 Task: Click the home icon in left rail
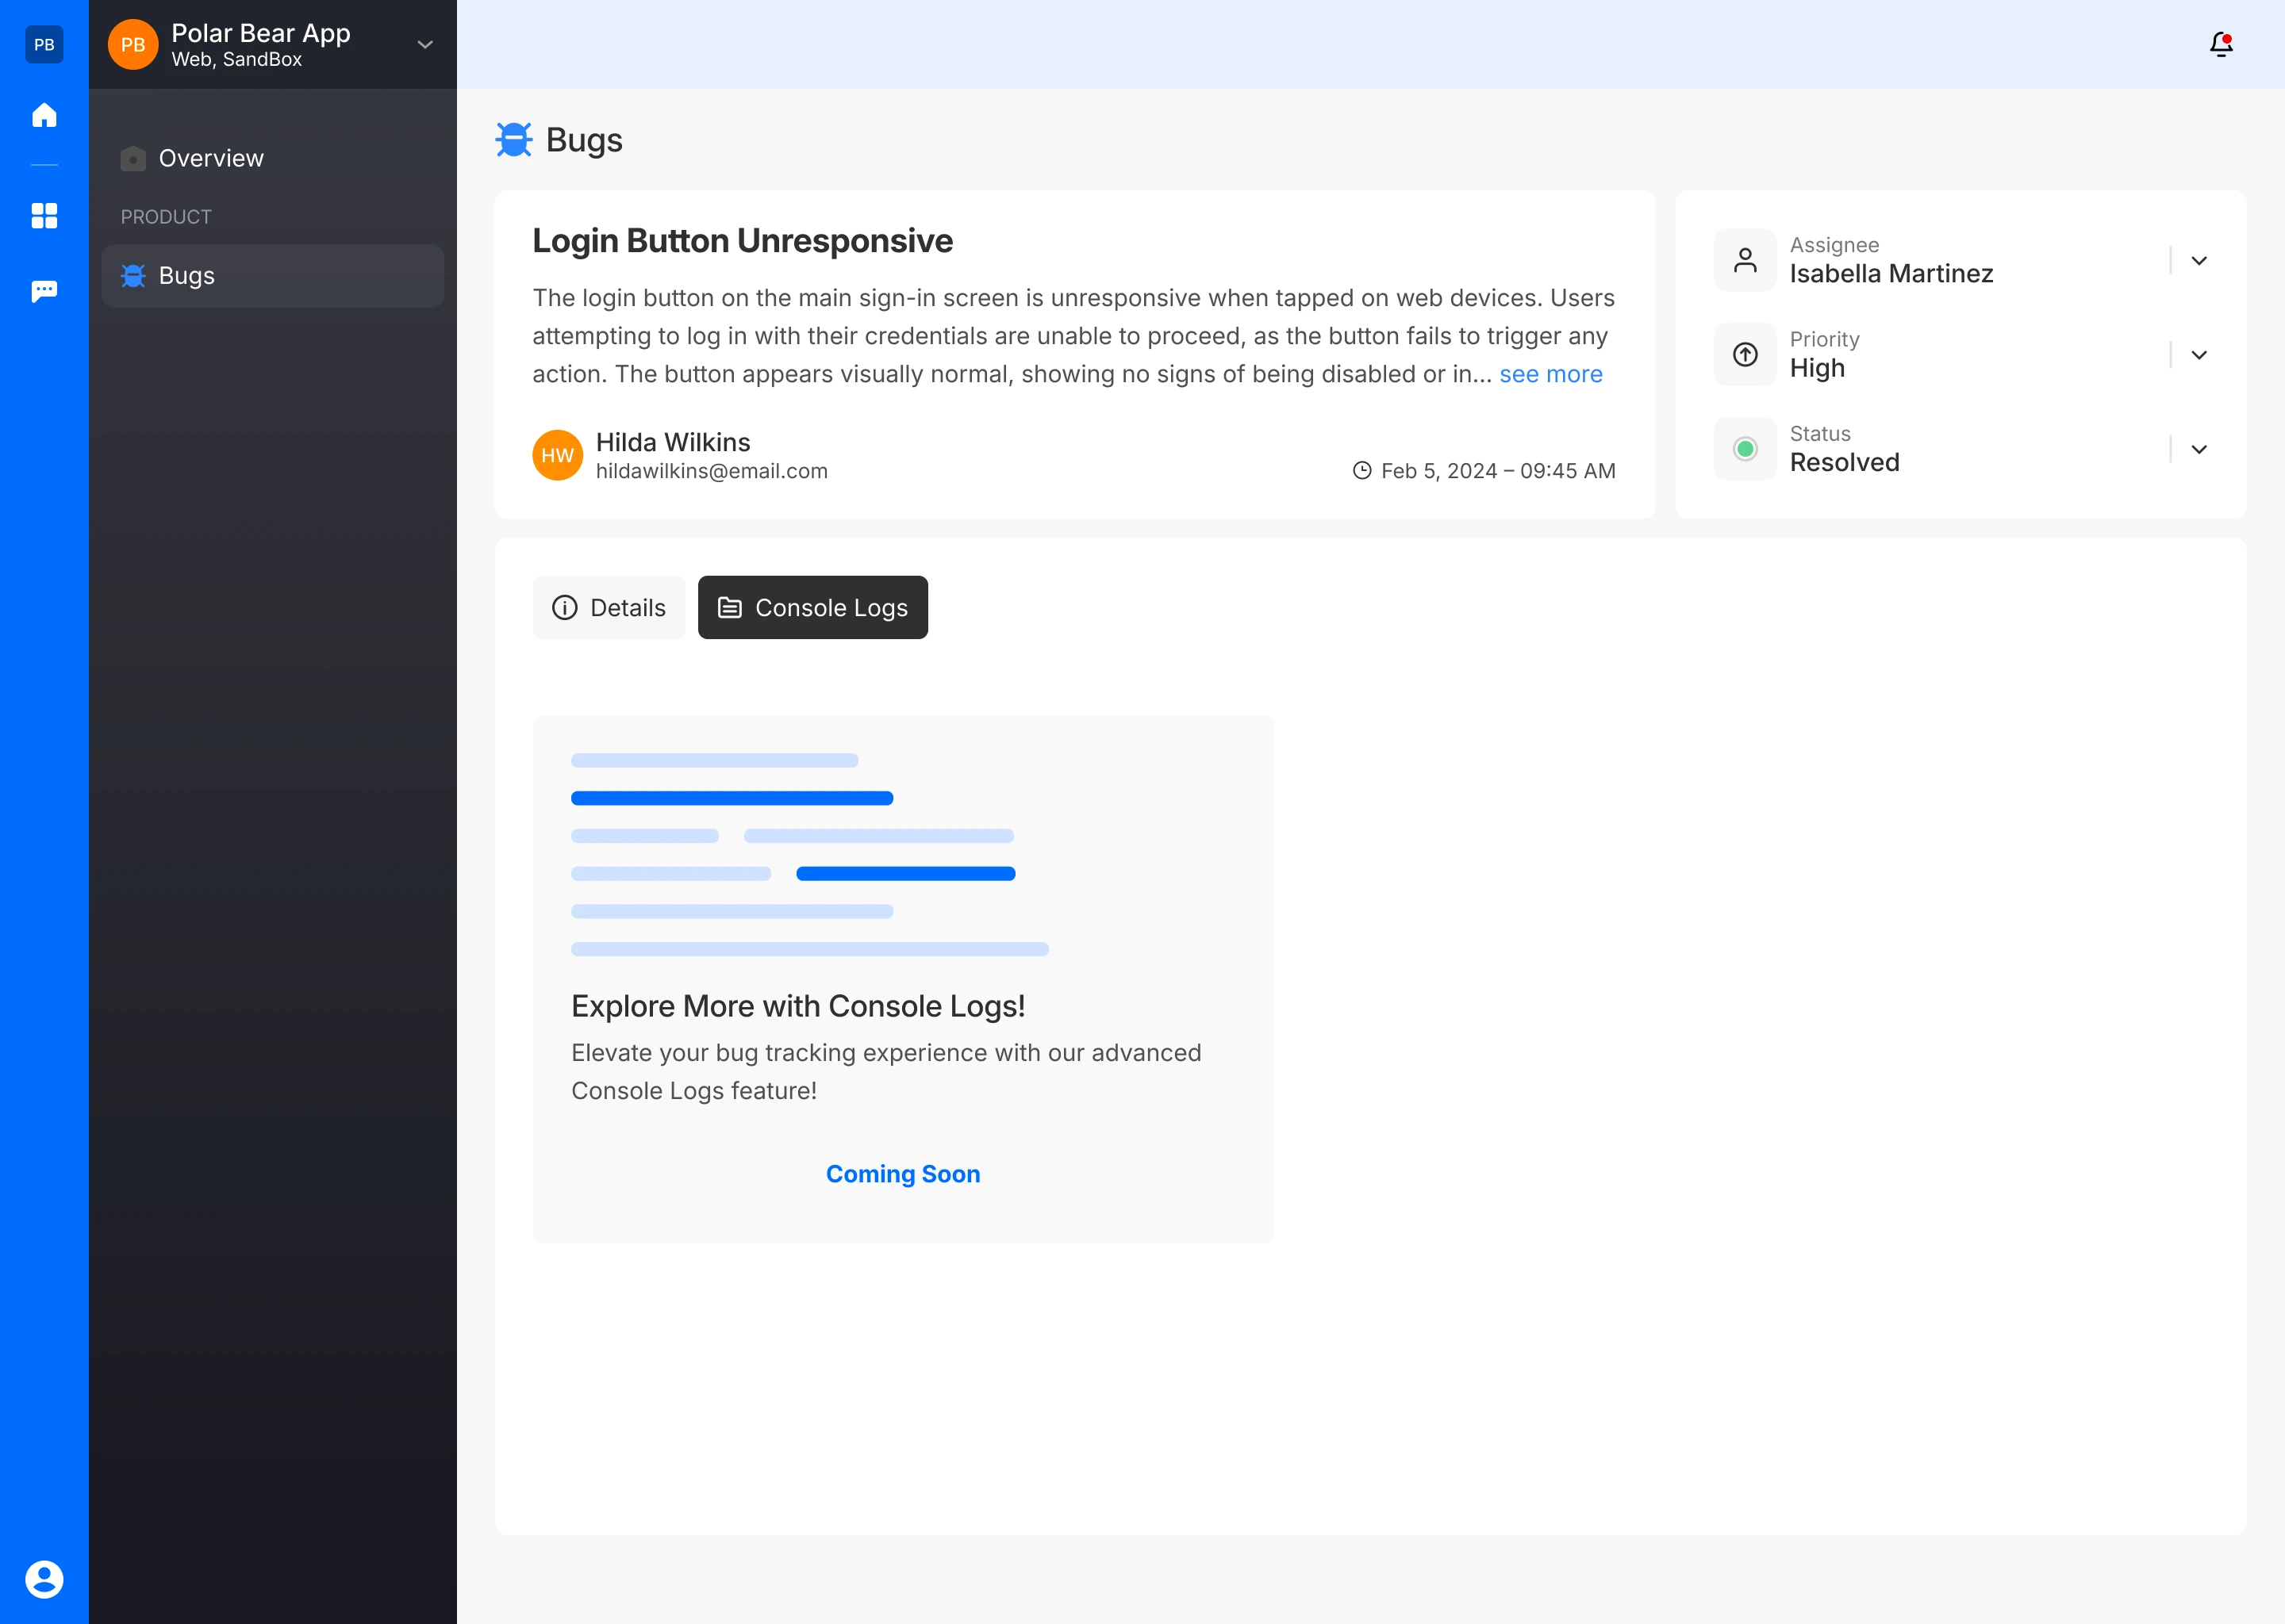pos(44,115)
